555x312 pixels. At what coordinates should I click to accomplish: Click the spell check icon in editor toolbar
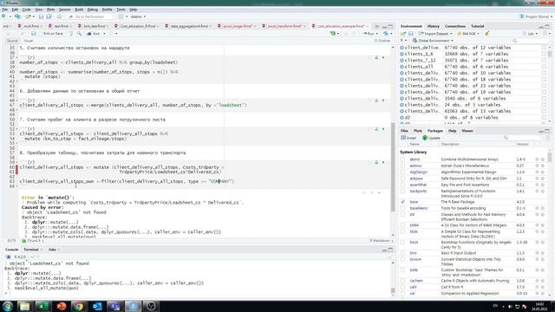point(71,34)
